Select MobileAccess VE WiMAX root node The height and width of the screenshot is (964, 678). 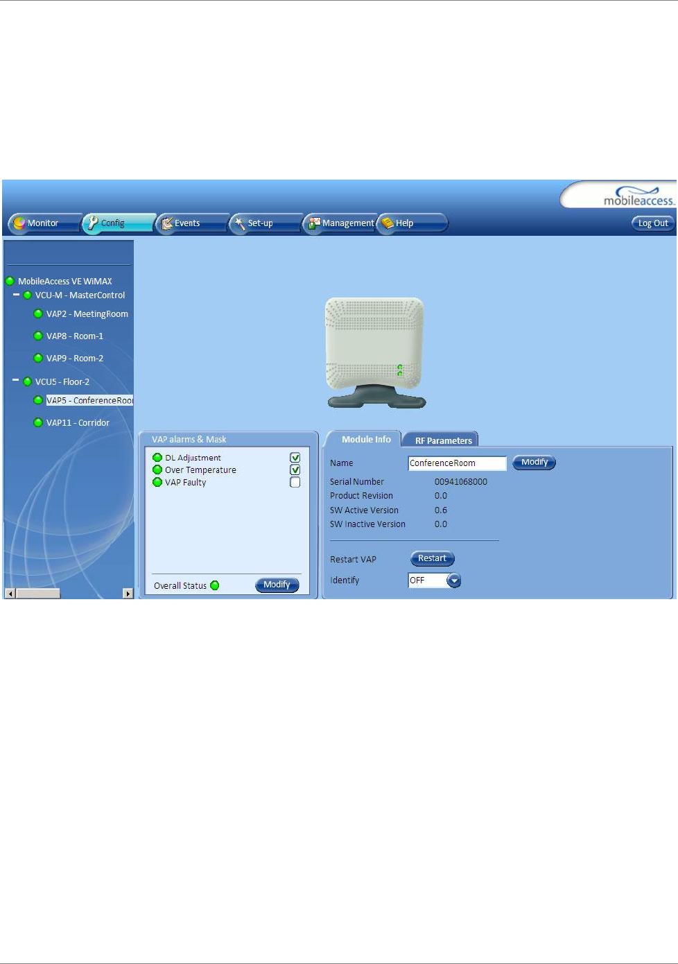(x=65, y=282)
